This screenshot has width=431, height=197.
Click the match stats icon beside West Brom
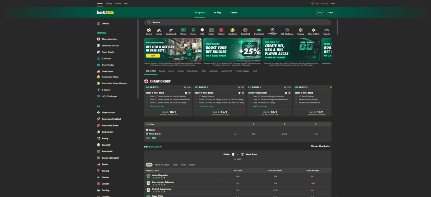235,134
